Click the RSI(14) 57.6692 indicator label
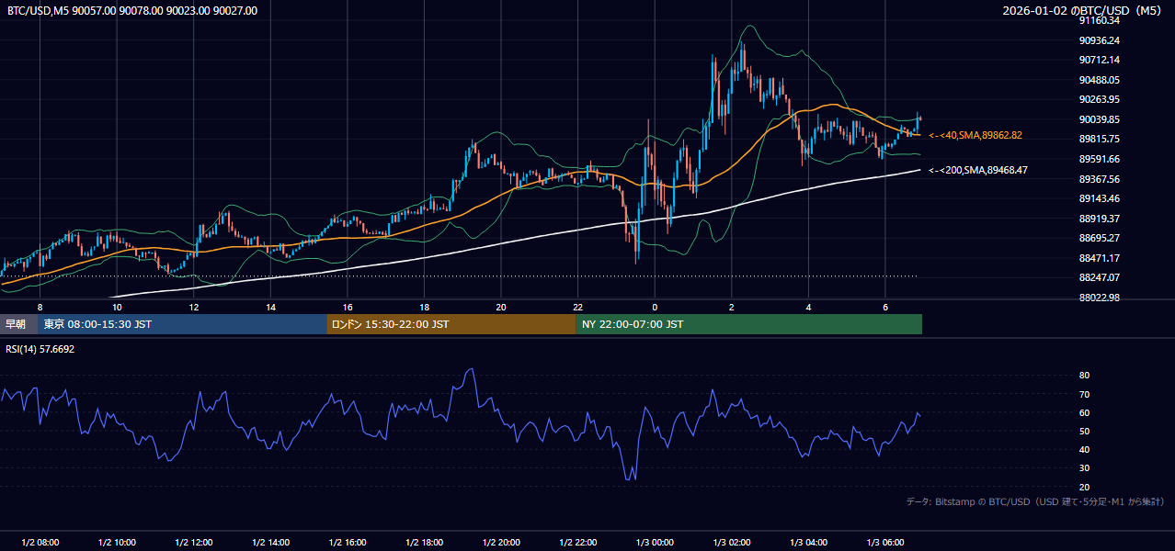Image resolution: width=1175 pixels, height=551 pixels. [40, 349]
